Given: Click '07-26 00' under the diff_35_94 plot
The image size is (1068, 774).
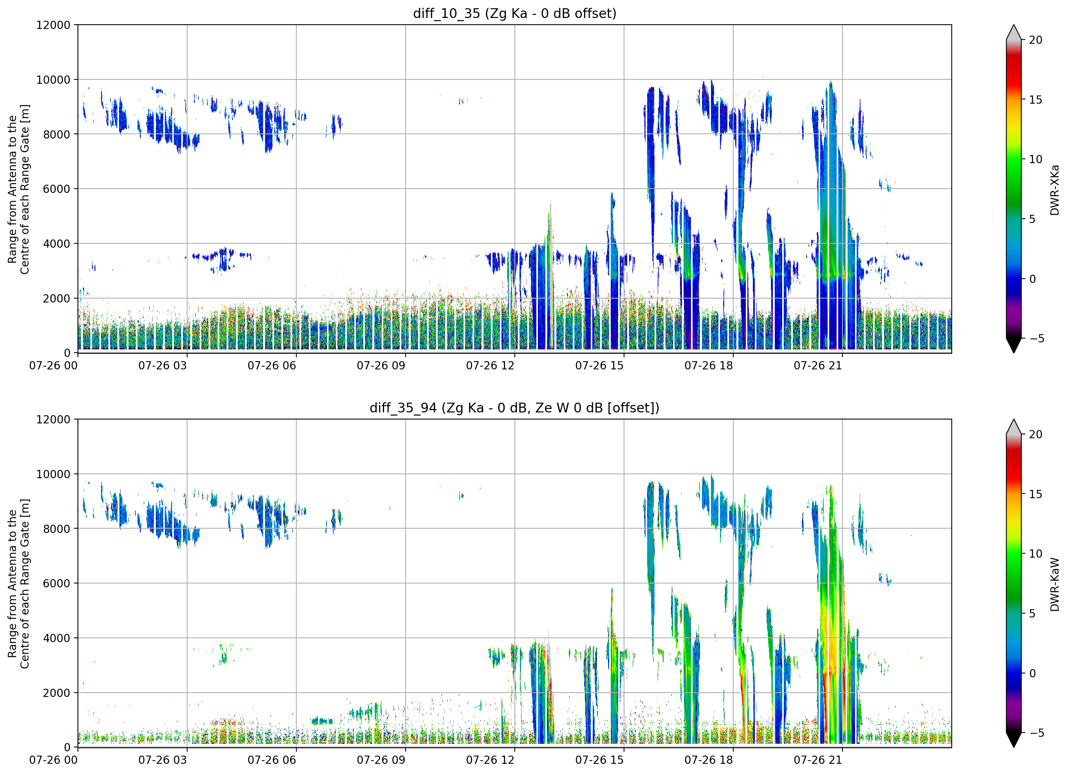Looking at the screenshot, I should coord(53,760).
